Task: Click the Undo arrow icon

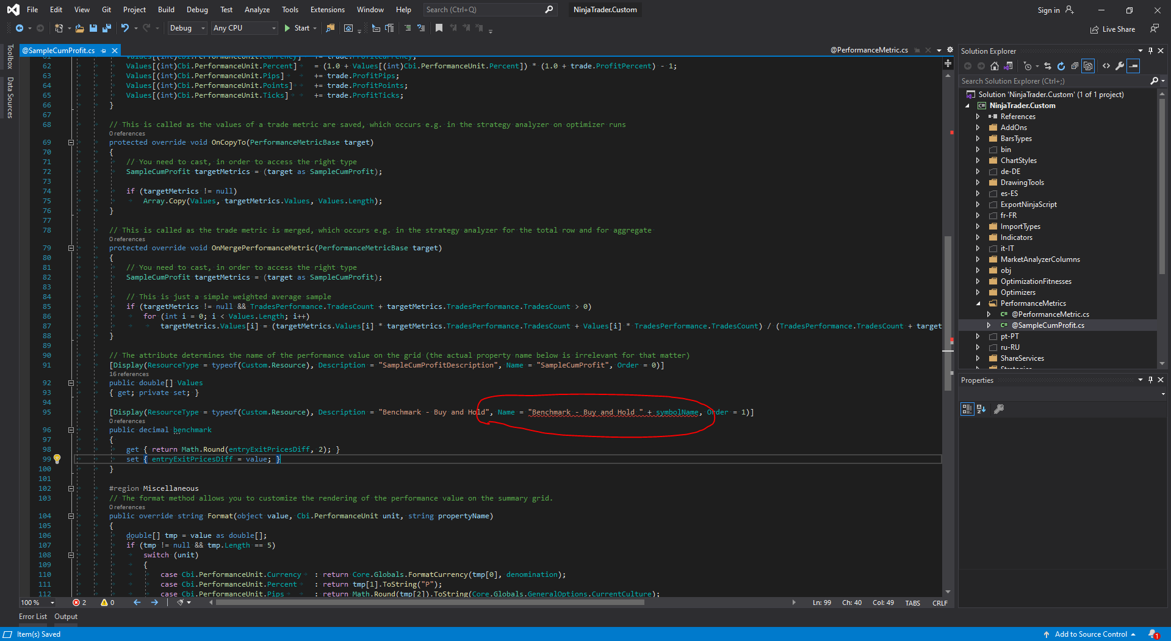Action: point(125,28)
